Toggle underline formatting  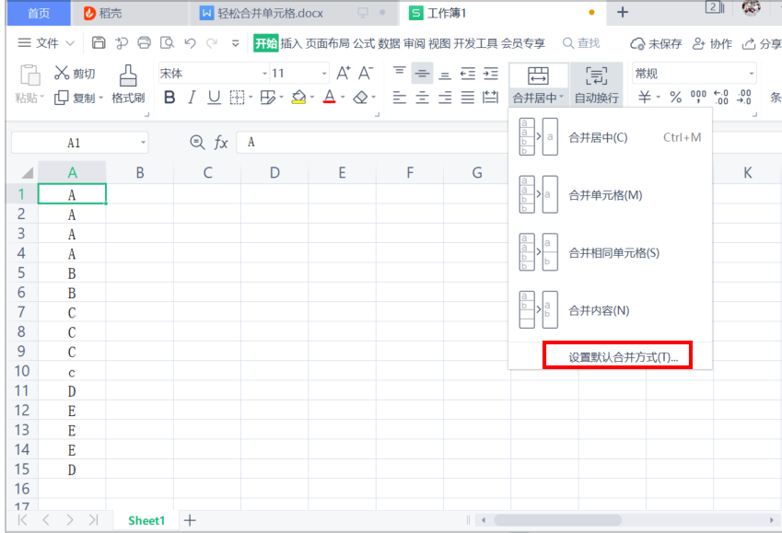tap(214, 98)
